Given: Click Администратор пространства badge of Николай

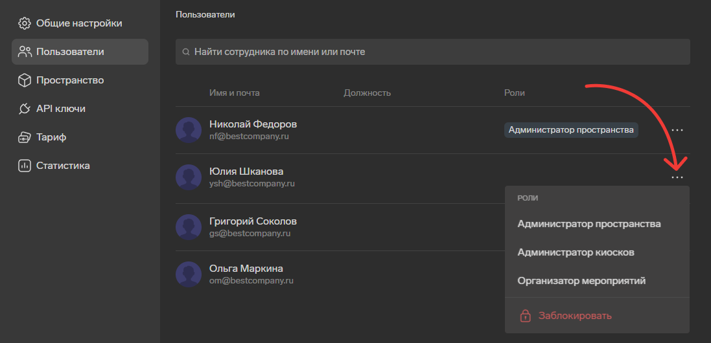Looking at the screenshot, I should tap(571, 130).
